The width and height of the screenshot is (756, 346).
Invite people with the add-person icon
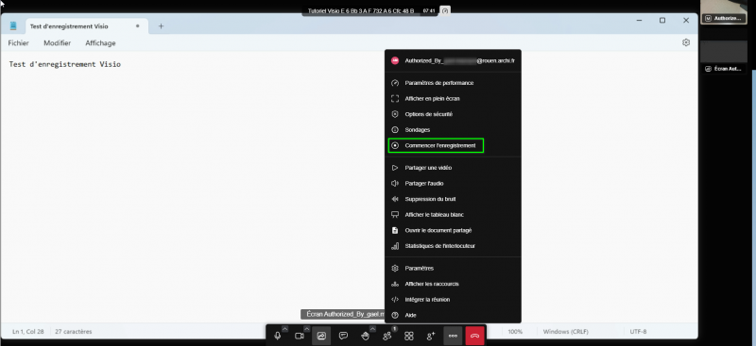tap(431, 336)
